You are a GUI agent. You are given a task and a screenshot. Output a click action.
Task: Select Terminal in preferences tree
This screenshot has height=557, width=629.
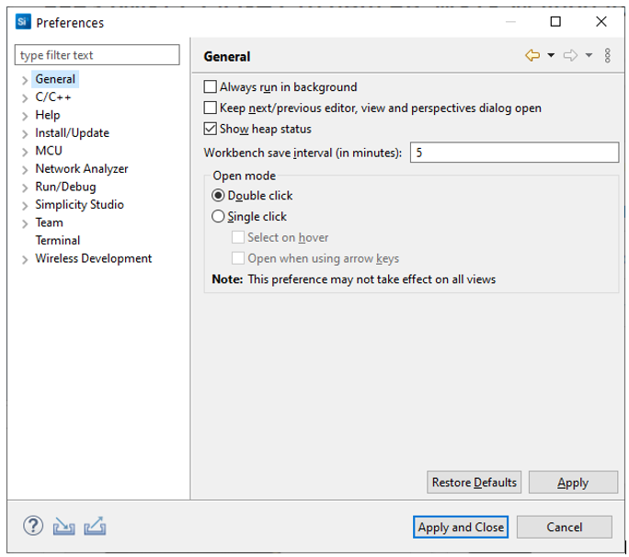pos(57,241)
